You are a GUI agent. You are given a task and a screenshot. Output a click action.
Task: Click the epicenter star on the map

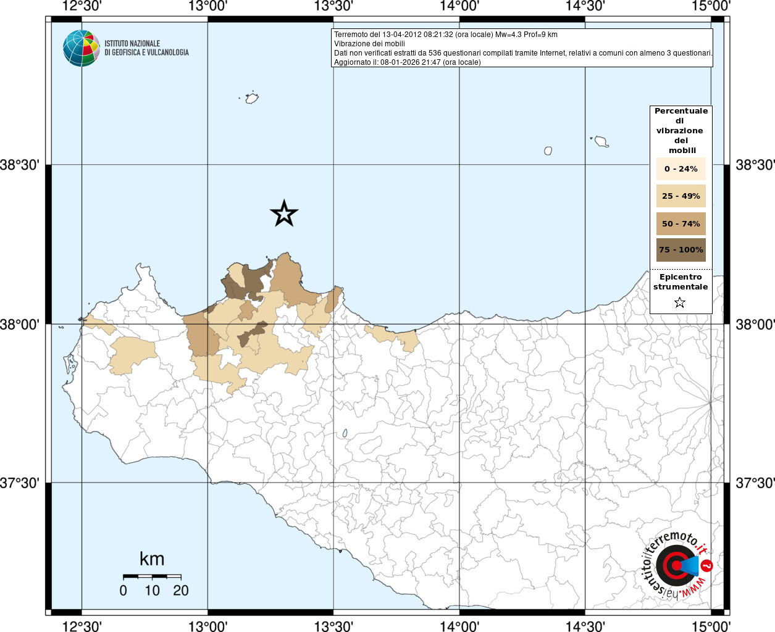[284, 214]
